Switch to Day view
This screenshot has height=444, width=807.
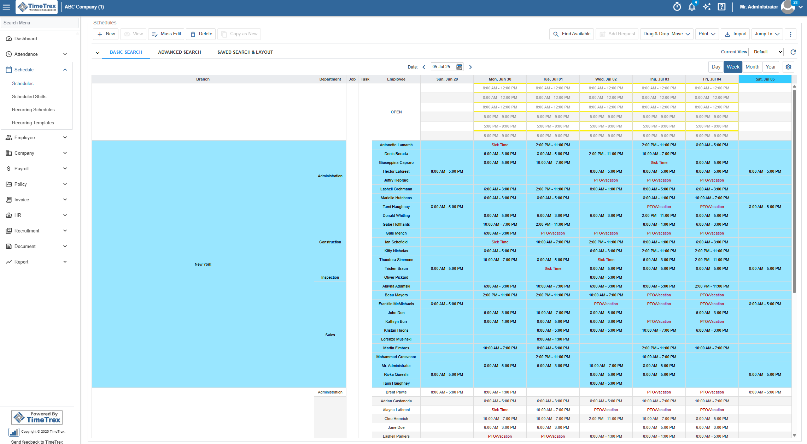coord(716,67)
